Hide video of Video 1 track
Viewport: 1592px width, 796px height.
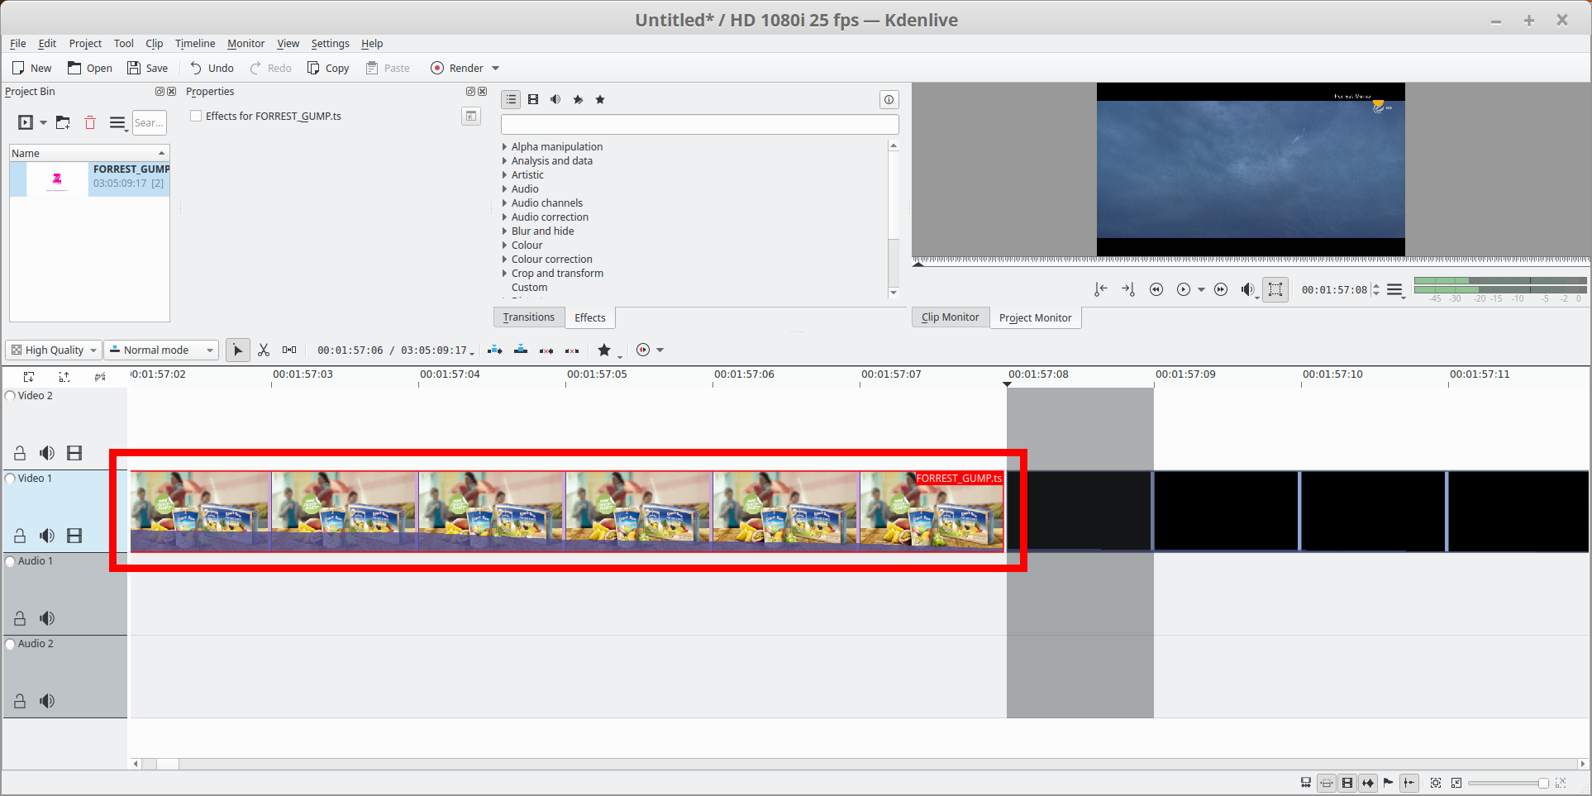[74, 536]
